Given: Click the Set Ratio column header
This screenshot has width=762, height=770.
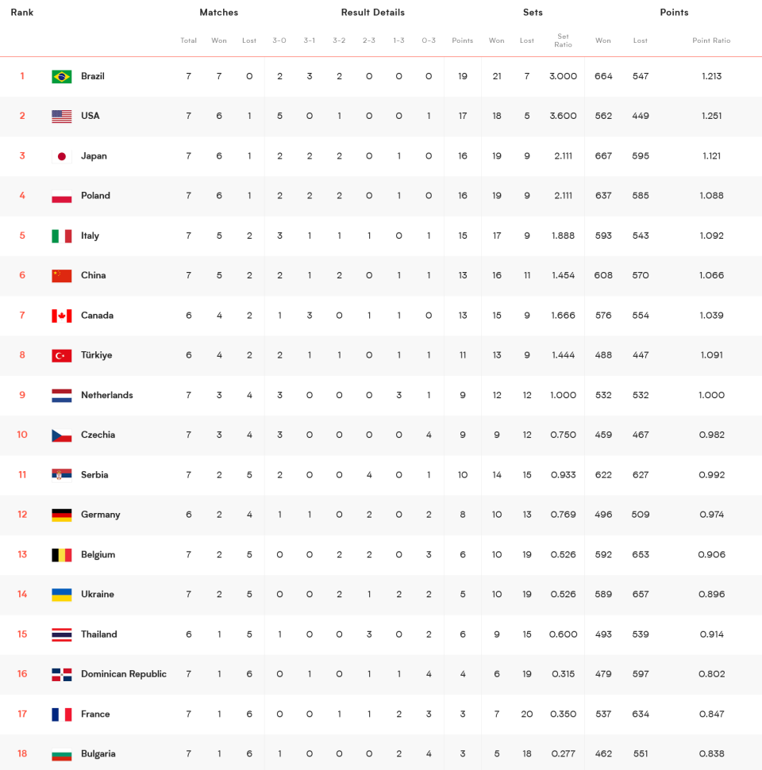Looking at the screenshot, I should click(x=563, y=40).
